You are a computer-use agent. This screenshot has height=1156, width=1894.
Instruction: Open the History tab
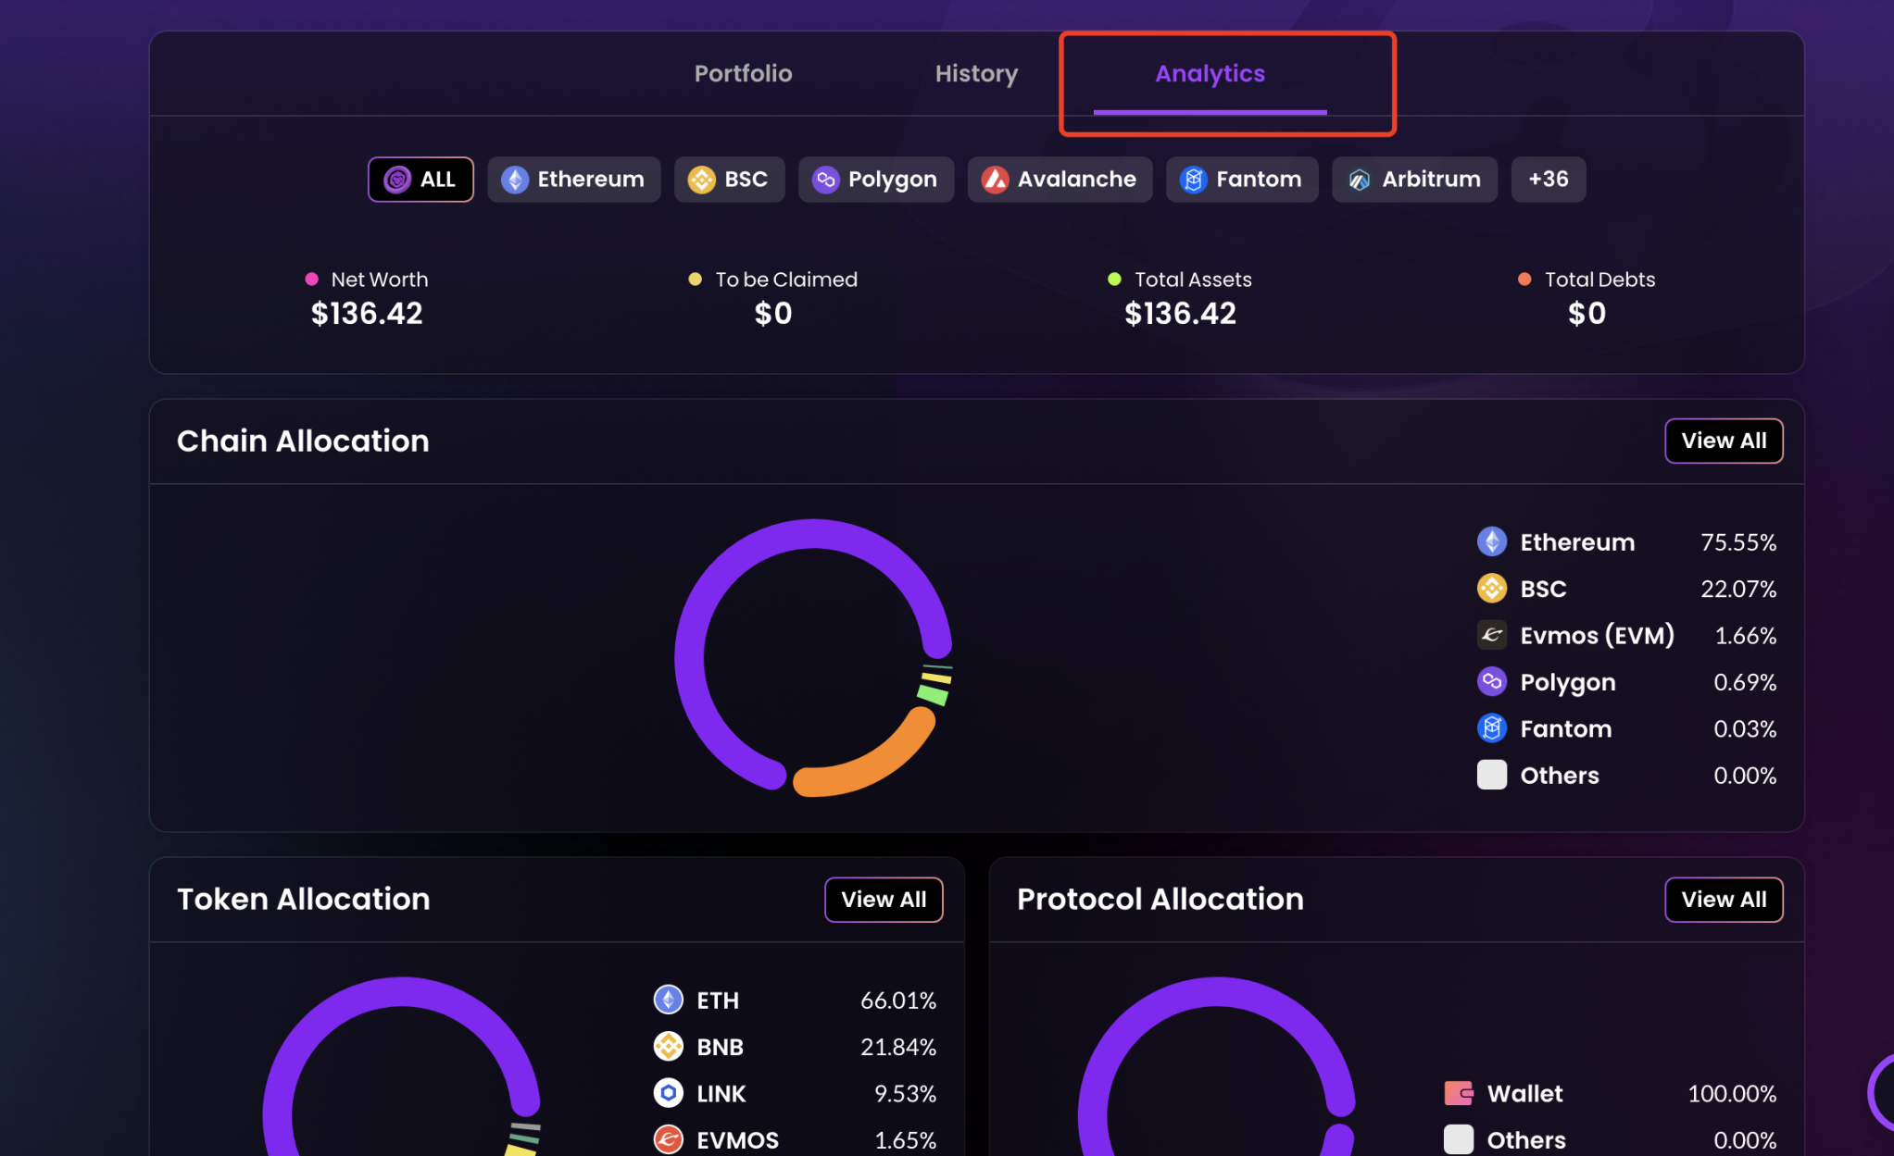pos(976,74)
